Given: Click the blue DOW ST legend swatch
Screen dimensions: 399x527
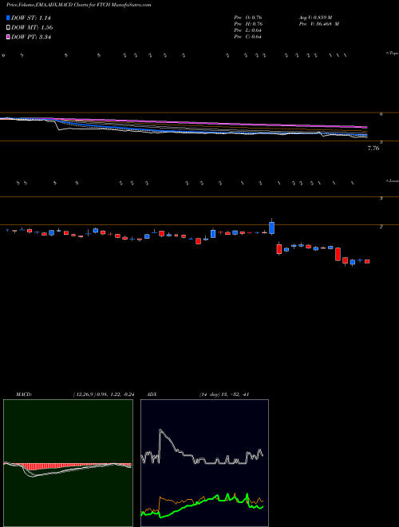Looking at the screenshot, I should tap(8, 18).
